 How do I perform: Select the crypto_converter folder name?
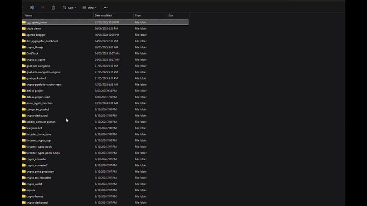coord(37,159)
